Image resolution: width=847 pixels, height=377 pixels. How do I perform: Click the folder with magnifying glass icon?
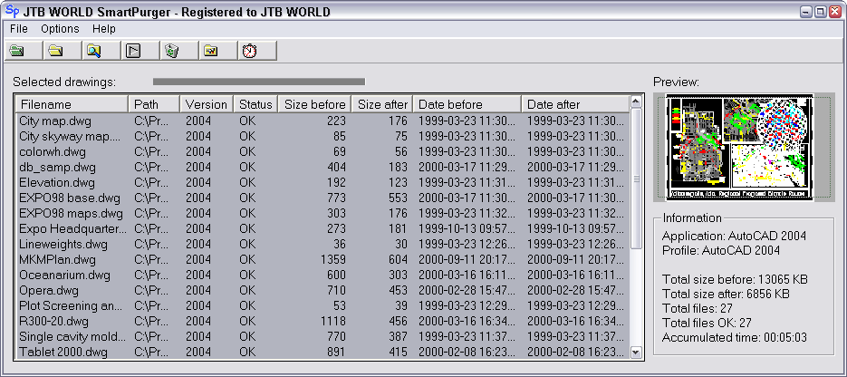click(x=94, y=51)
